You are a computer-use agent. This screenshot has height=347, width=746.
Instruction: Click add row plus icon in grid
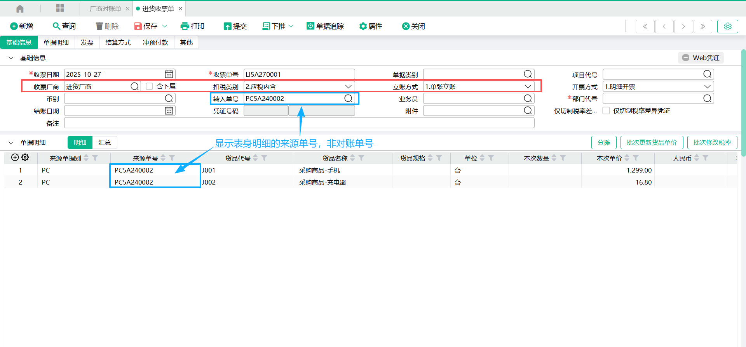[x=15, y=157]
